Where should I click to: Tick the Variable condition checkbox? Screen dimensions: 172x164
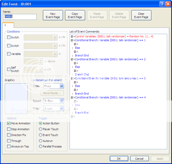9,54
